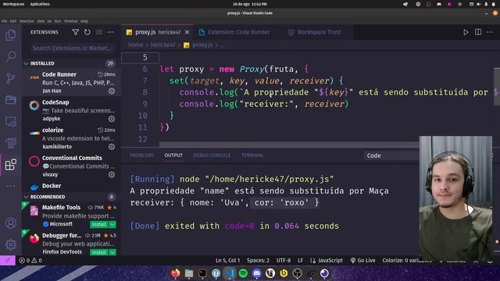
Task: Open Accounts menu in activity bar
Action: [10, 223]
